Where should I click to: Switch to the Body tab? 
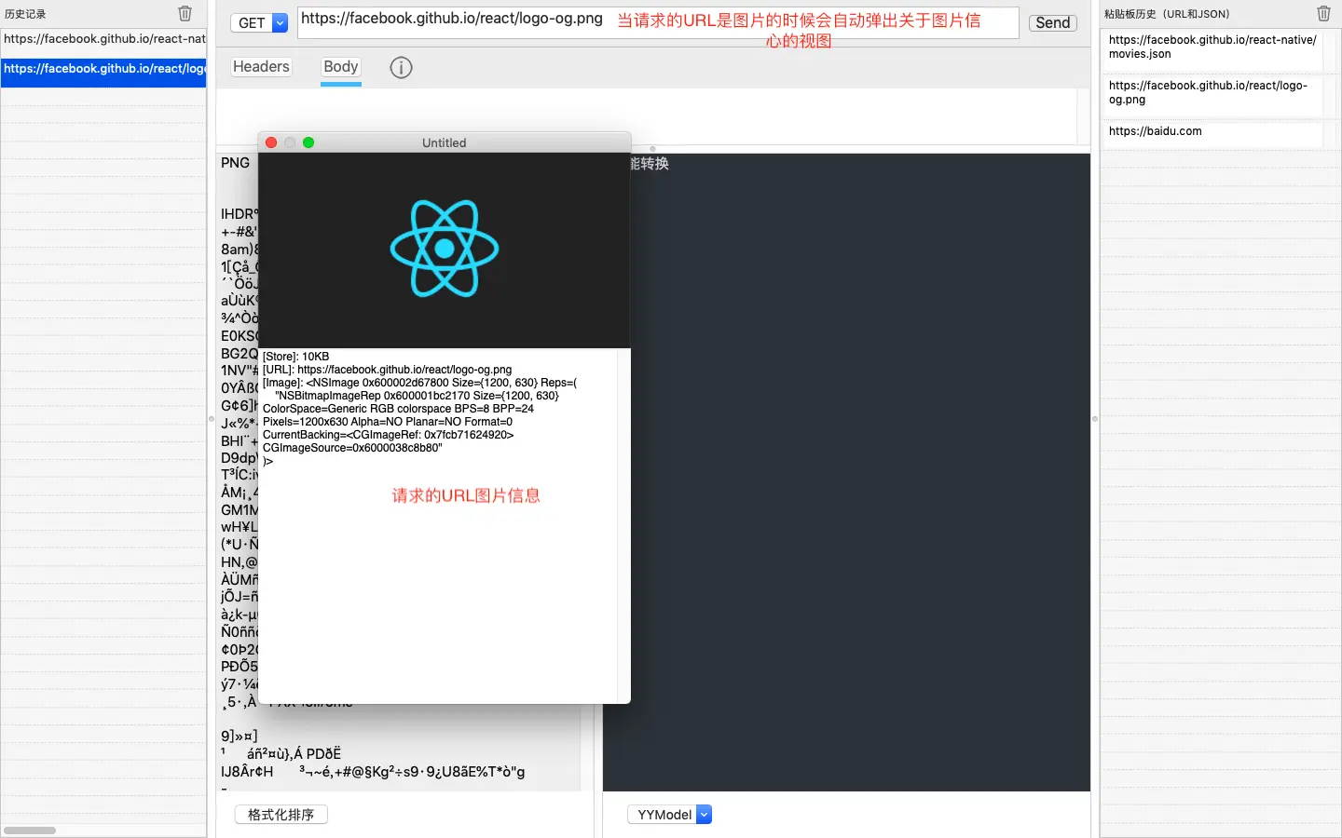point(340,67)
